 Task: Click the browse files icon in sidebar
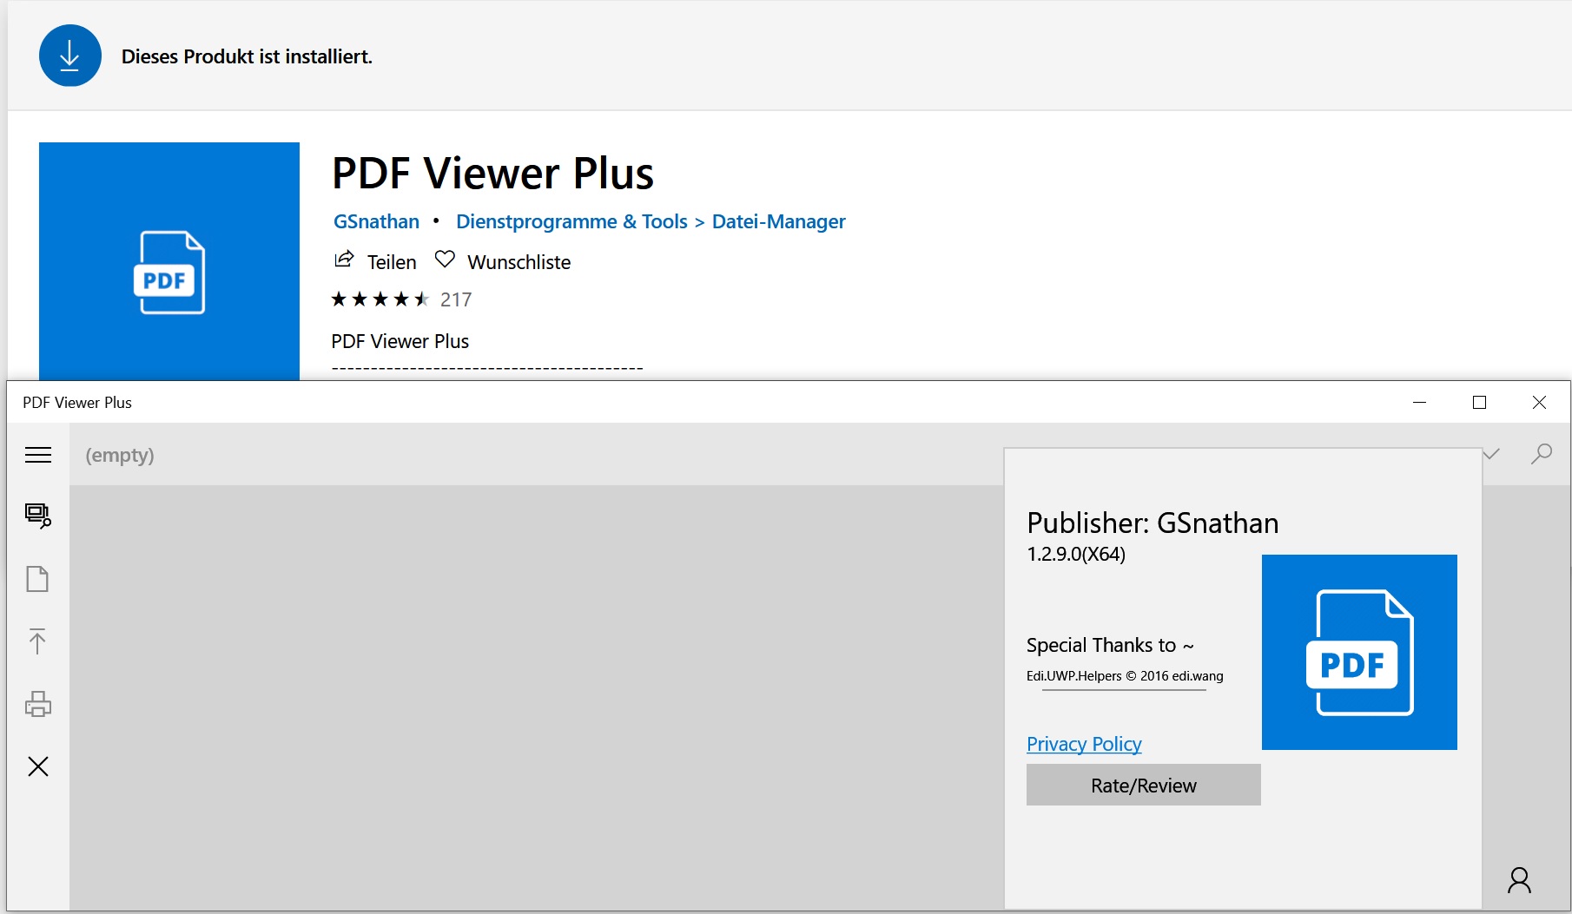(x=38, y=516)
